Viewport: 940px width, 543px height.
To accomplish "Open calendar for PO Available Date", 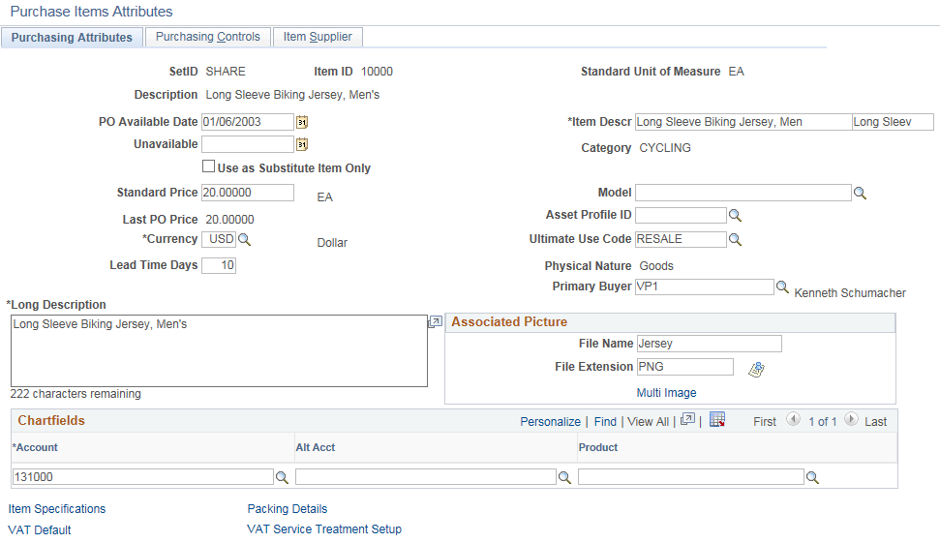I will point(302,122).
